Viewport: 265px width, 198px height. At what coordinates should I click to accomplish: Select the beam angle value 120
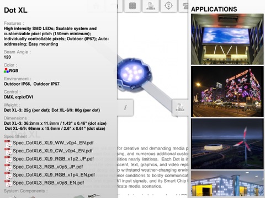click(7, 57)
